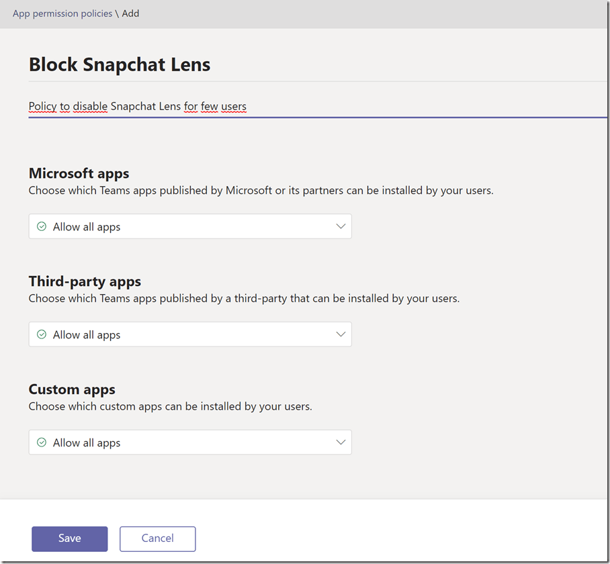Click the policy name 'Block Snapchat Lens' field
Viewport: 610px width, 564px height.
pyautogui.click(x=120, y=64)
